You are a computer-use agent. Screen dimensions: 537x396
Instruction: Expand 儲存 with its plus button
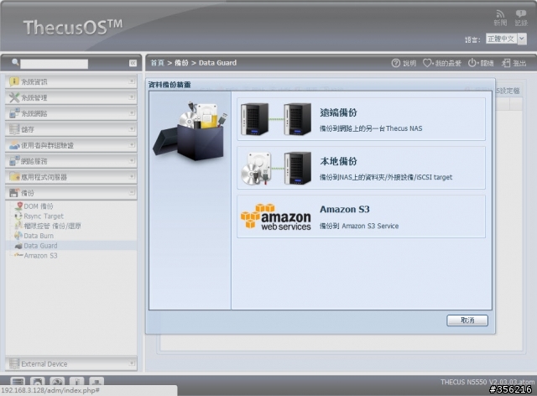132,129
